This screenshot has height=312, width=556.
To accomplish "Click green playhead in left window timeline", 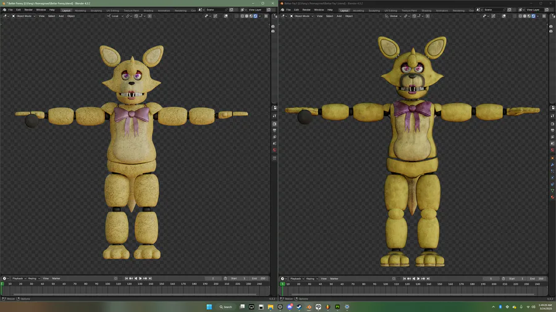I will (x=2, y=284).
